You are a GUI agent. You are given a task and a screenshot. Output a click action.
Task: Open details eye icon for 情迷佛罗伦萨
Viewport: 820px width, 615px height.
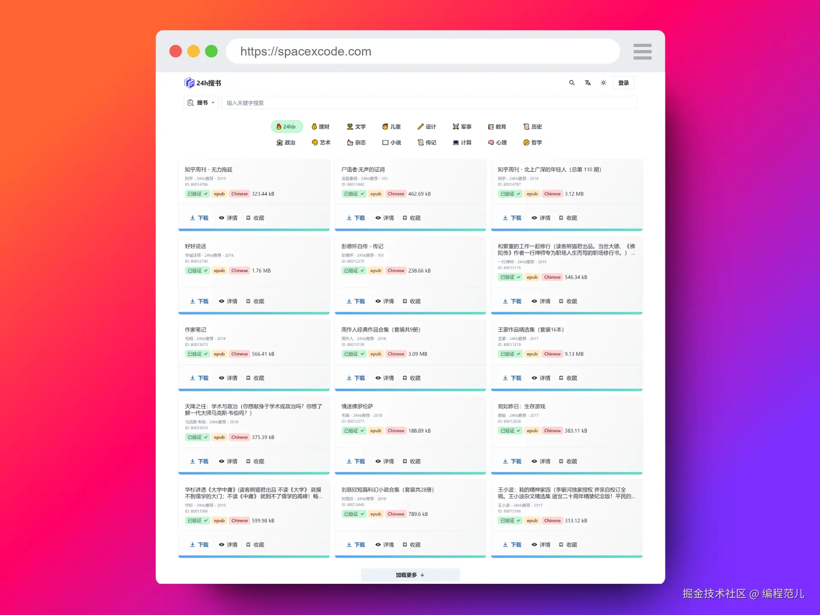coord(378,461)
